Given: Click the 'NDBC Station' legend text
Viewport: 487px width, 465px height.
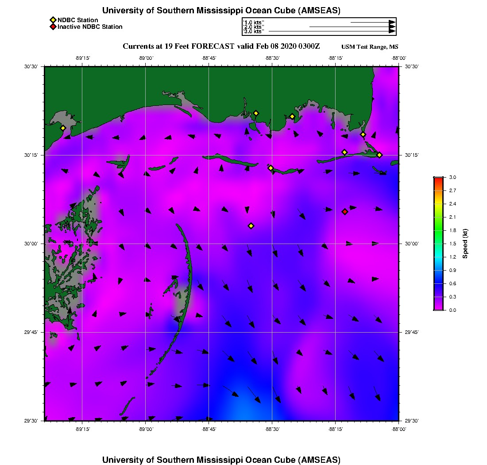Looking at the screenshot, I should [78, 20].
